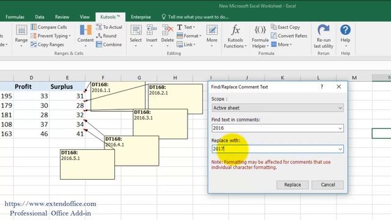
Task: Select column M header
Action: [354, 78]
